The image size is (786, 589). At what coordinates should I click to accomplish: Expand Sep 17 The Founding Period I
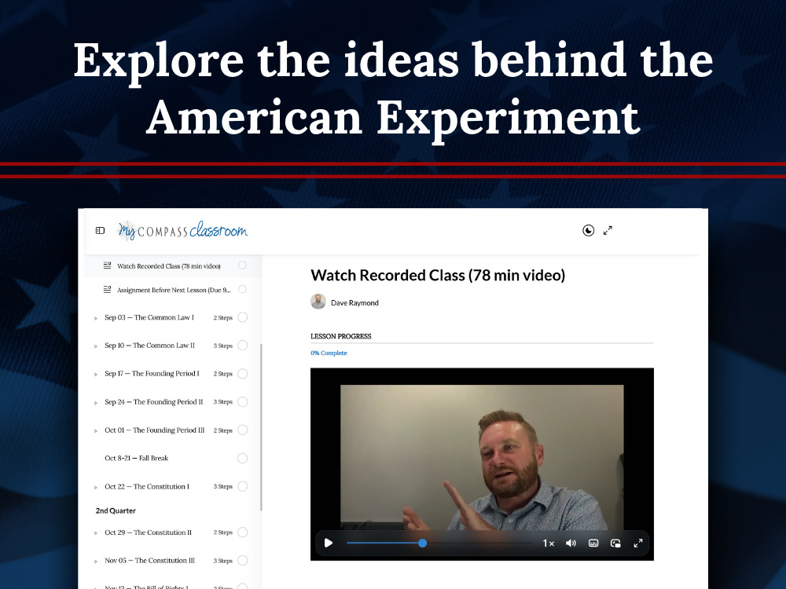coord(96,374)
